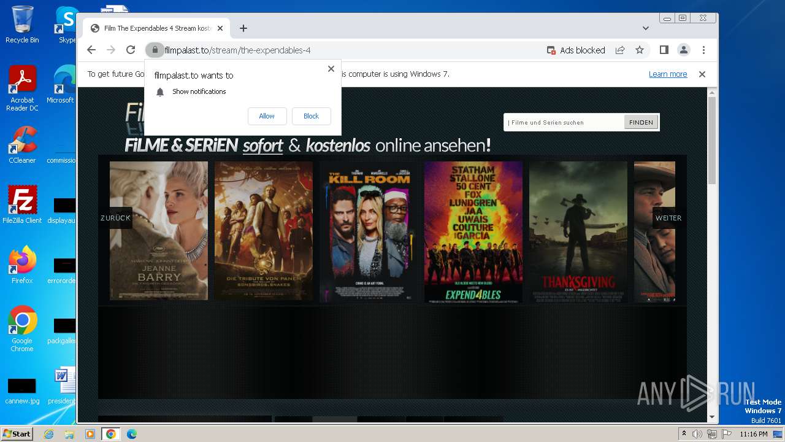Open a new tab with the plus

[x=243, y=28]
